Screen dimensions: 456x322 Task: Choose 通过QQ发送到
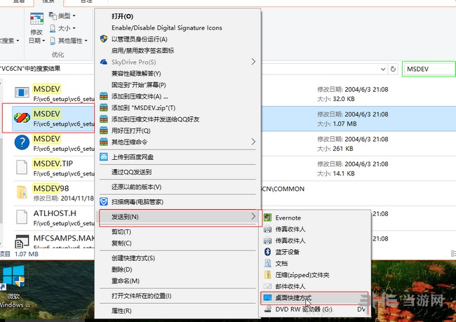[131, 172]
